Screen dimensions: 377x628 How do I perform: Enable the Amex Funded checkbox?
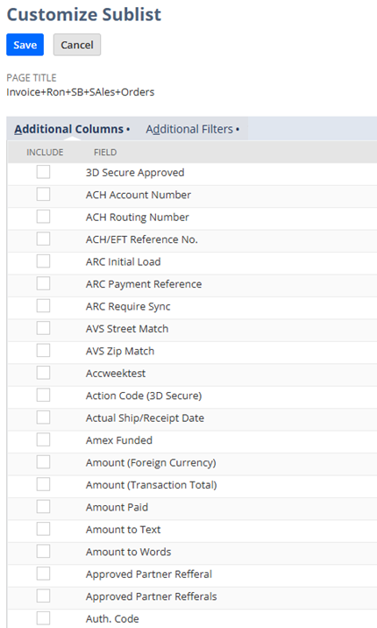coord(43,439)
